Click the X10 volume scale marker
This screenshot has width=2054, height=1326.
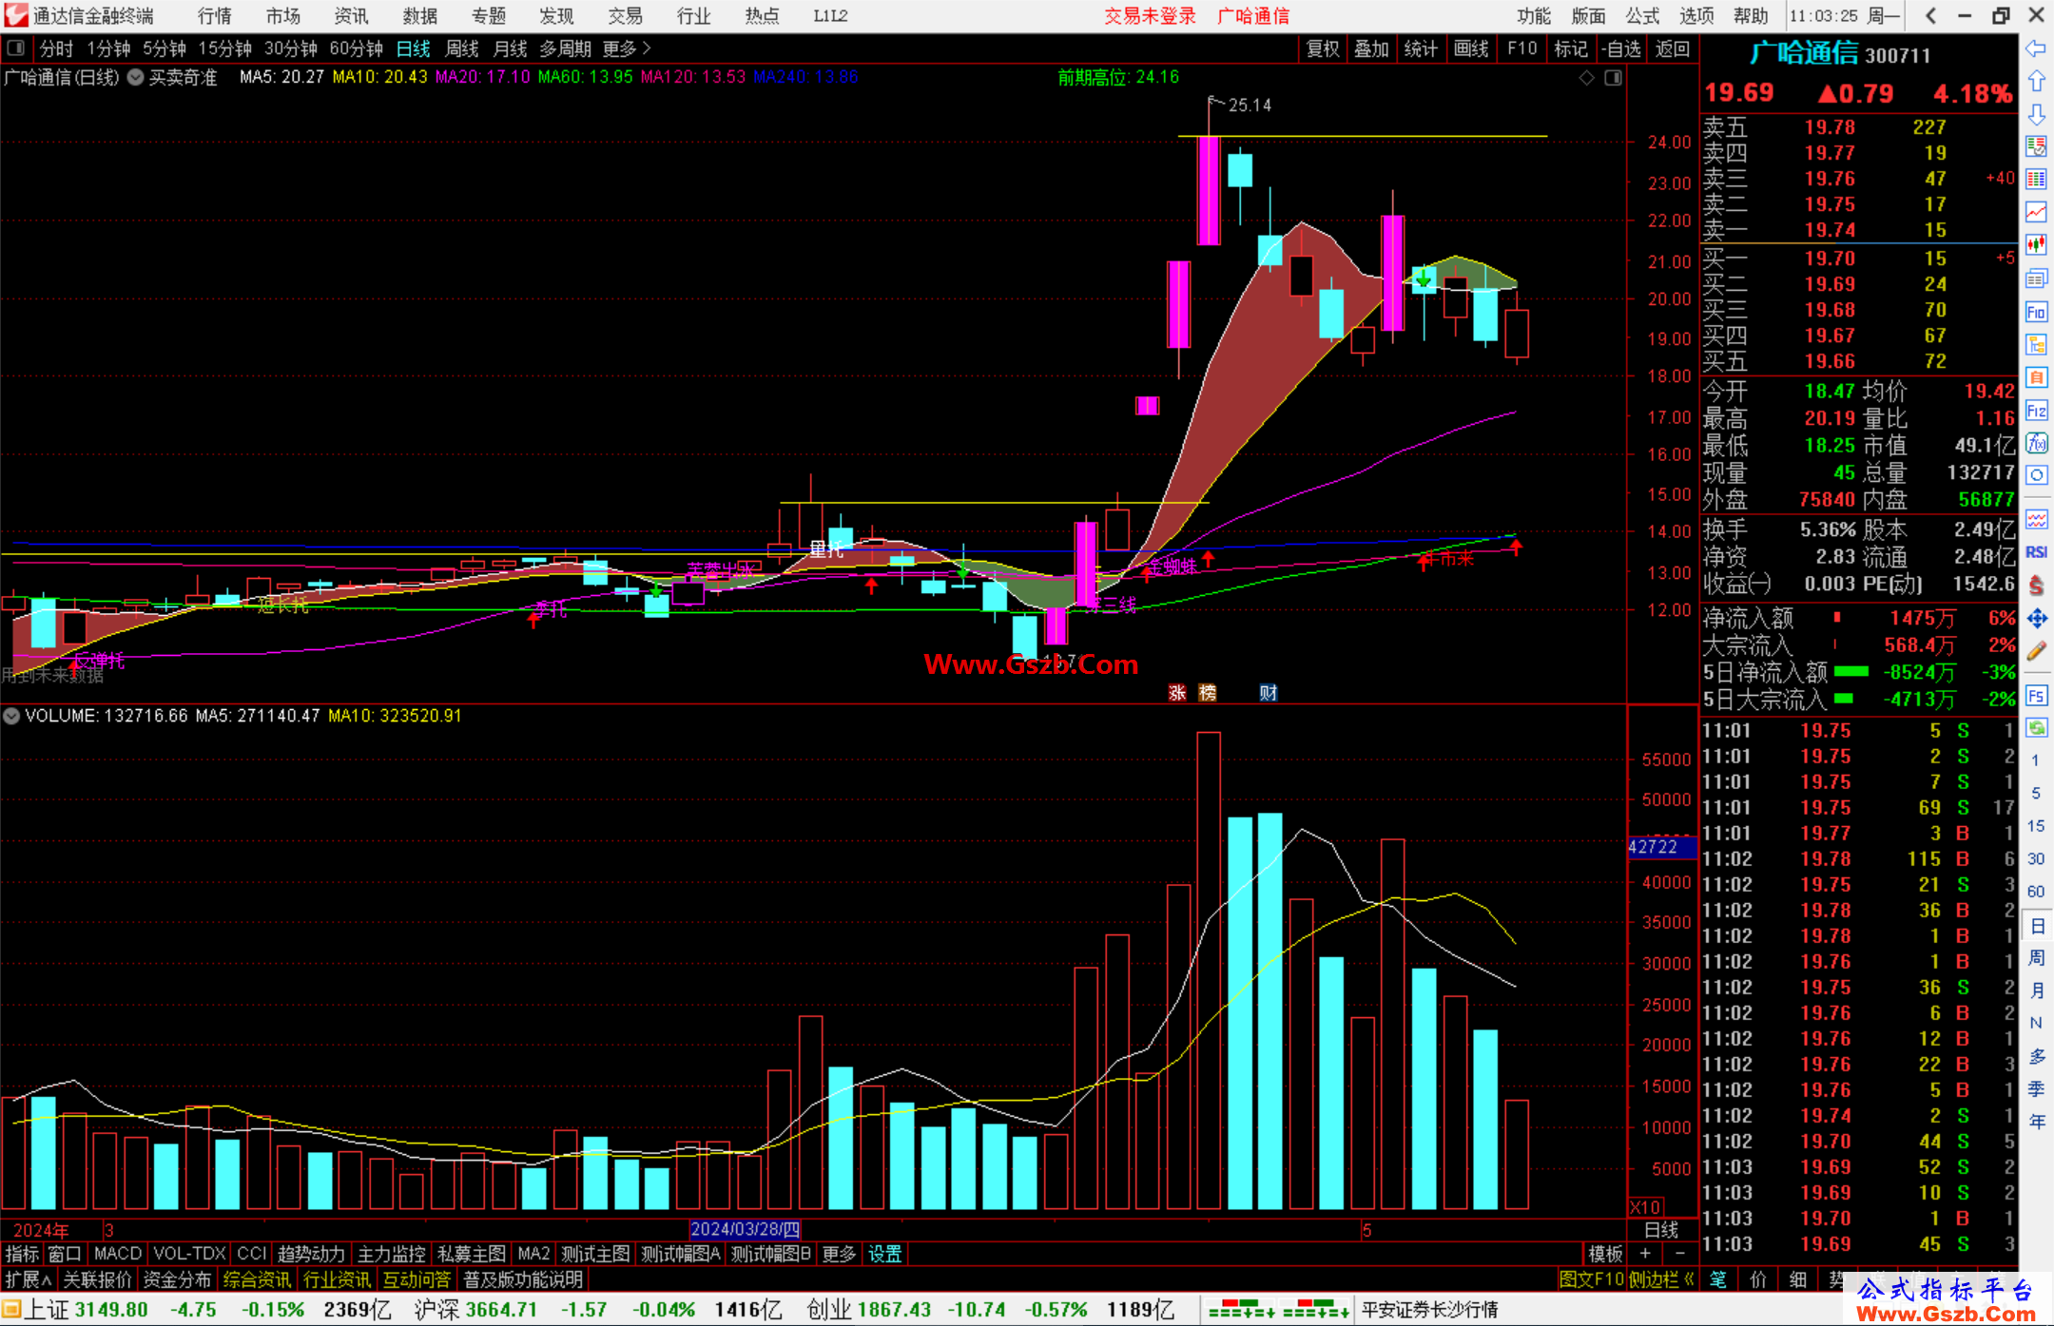pyautogui.click(x=1645, y=1206)
